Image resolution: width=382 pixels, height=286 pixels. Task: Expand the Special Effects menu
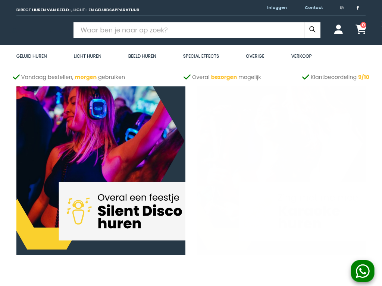point(201,56)
